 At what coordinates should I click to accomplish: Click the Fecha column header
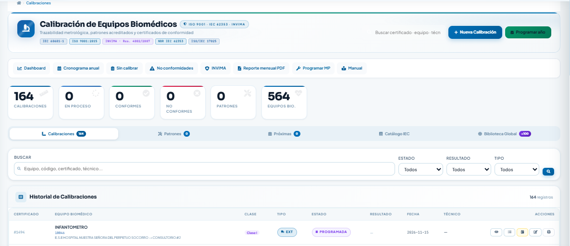coord(413,214)
